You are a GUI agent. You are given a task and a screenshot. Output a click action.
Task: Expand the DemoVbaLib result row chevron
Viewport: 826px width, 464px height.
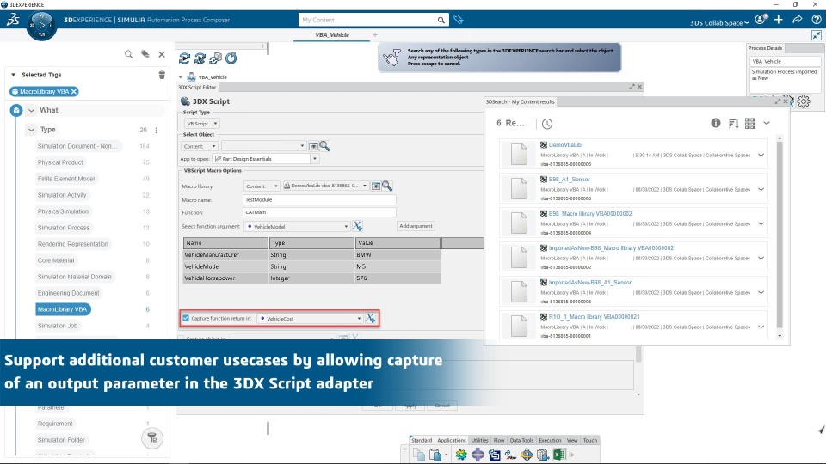click(x=761, y=155)
